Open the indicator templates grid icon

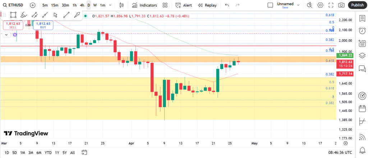(165, 5)
